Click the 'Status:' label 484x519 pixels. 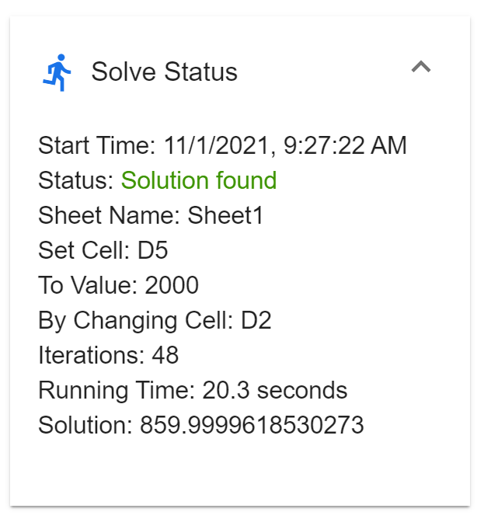click(76, 181)
